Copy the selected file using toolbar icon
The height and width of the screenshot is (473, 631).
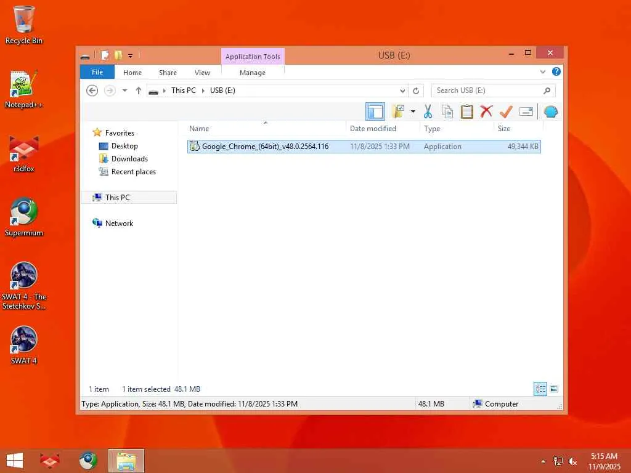point(447,111)
